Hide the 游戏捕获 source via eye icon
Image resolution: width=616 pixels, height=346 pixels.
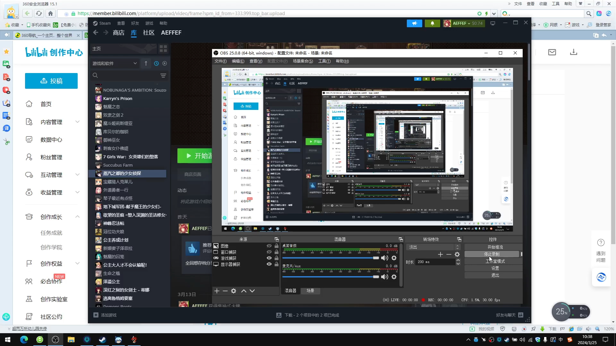[x=269, y=258]
